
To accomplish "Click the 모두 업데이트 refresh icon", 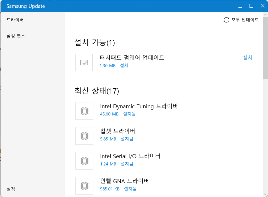I will point(226,20).
